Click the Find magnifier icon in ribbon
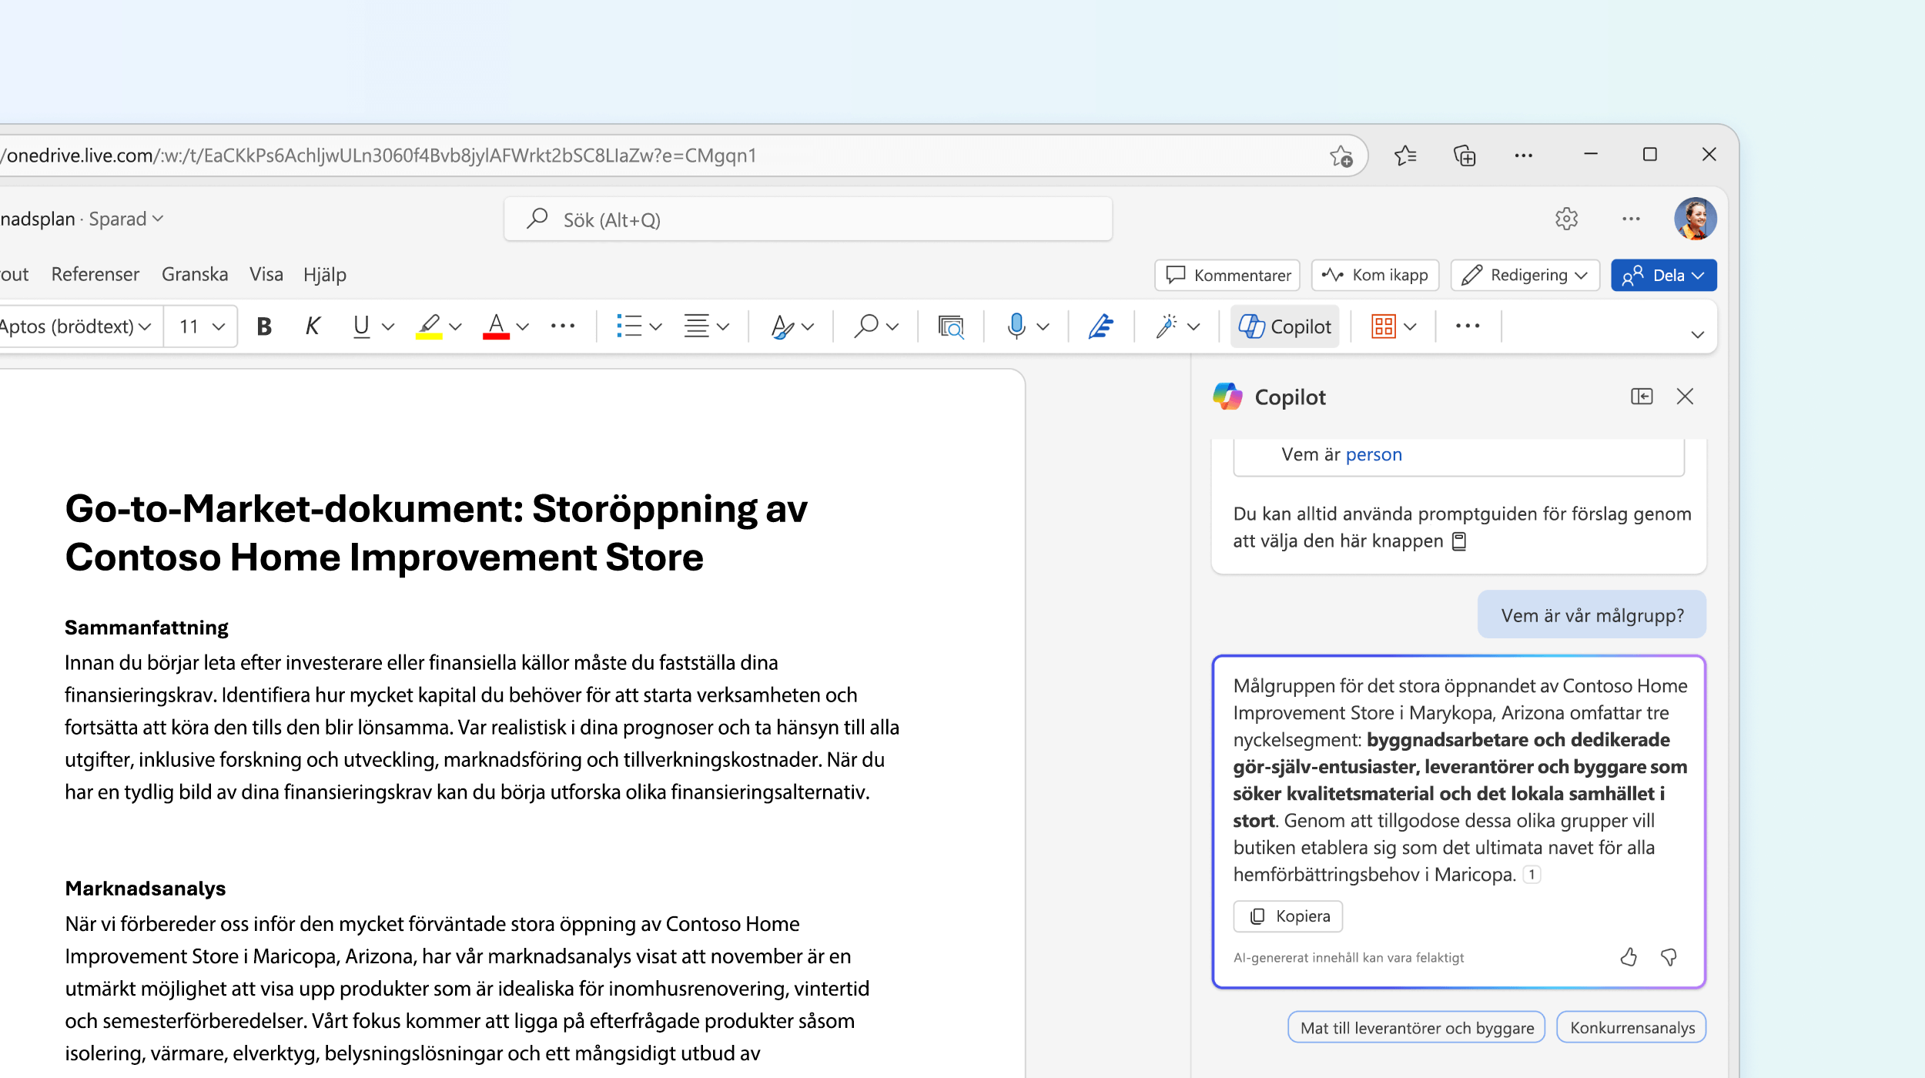This screenshot has height=1078, width=1925. 866,326
